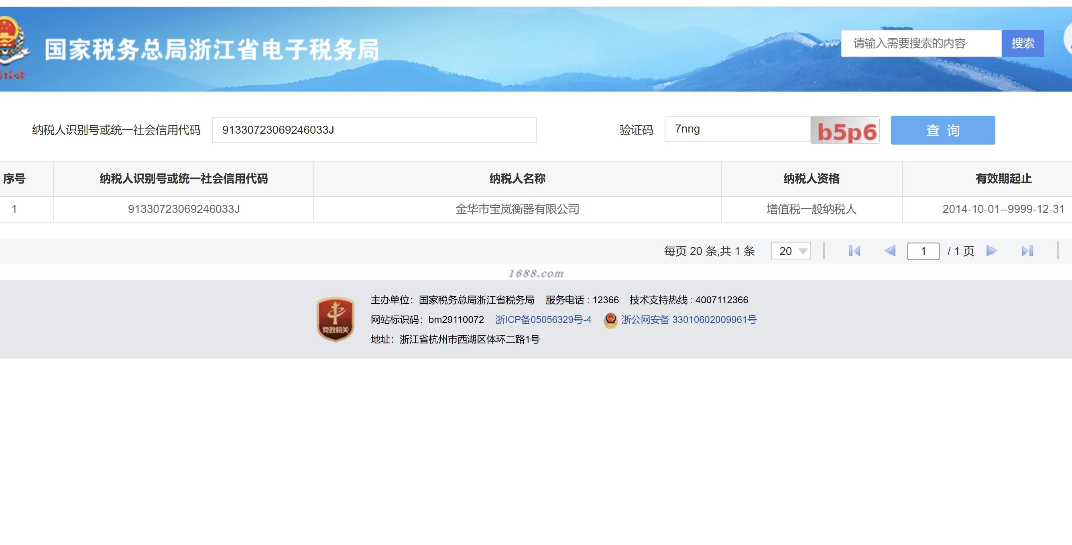1072x545 pixels.
Task: Click next page arrow icon
Action: pos(992,251)
